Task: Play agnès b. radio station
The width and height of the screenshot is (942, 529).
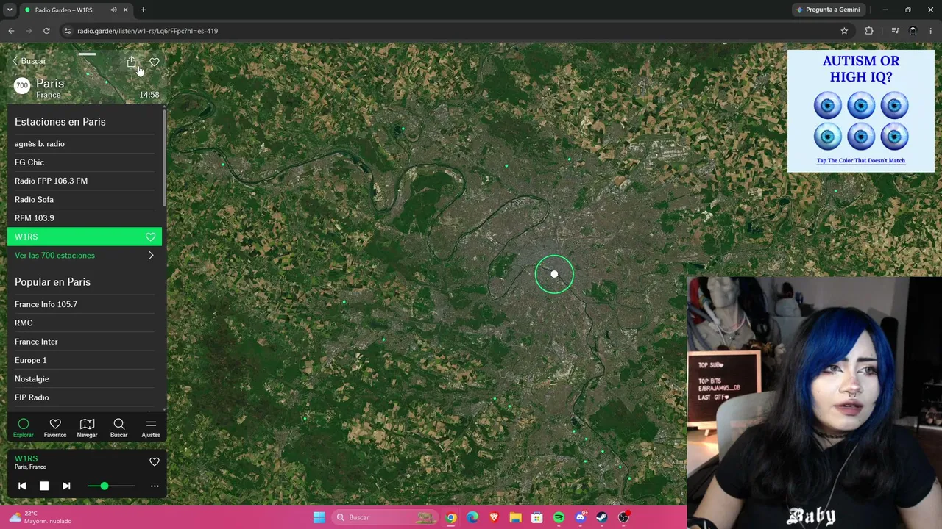Action: pyautogui.click(x=85, y=144)
